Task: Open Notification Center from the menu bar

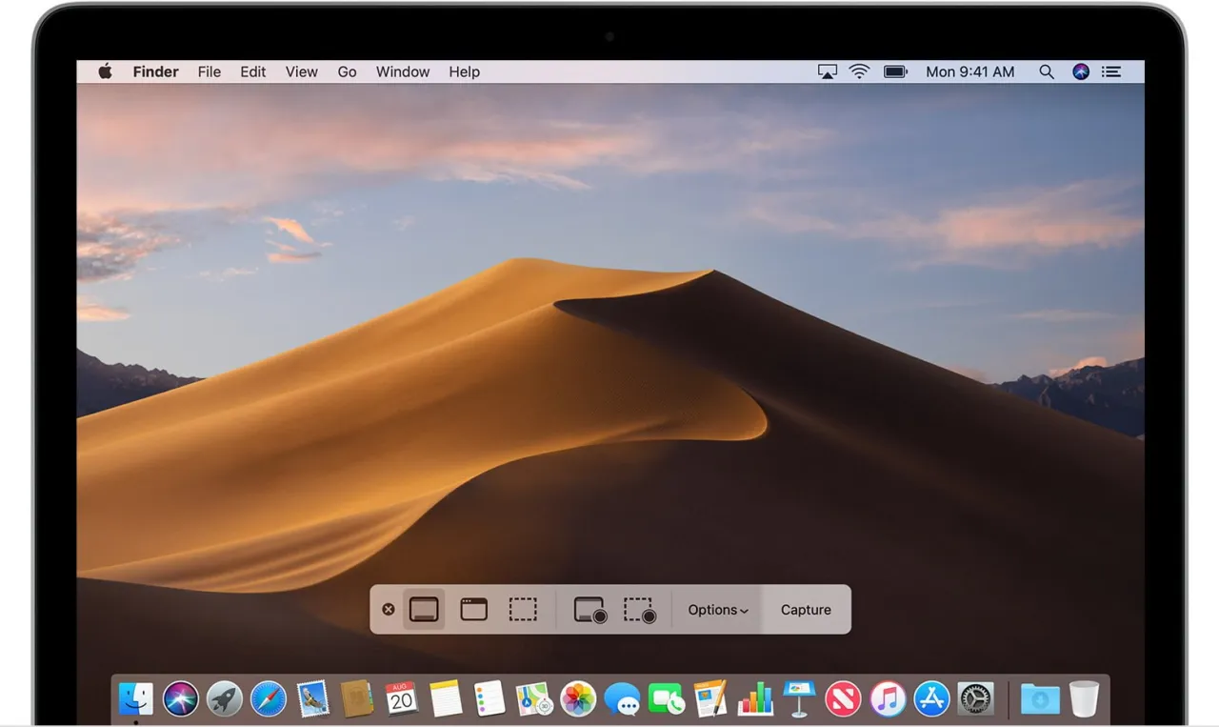Action: pos(1110,71)
